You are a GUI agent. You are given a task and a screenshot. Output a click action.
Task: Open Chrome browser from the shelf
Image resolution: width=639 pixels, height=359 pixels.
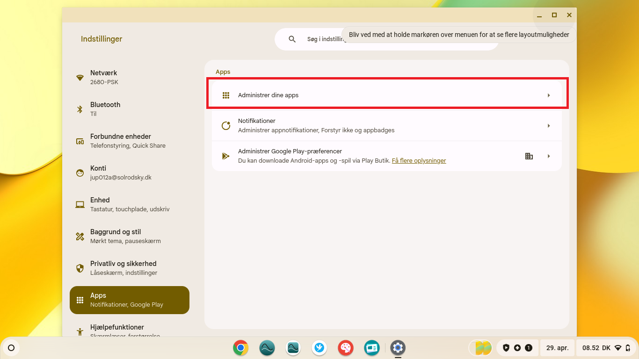click(x=241, y=348)
